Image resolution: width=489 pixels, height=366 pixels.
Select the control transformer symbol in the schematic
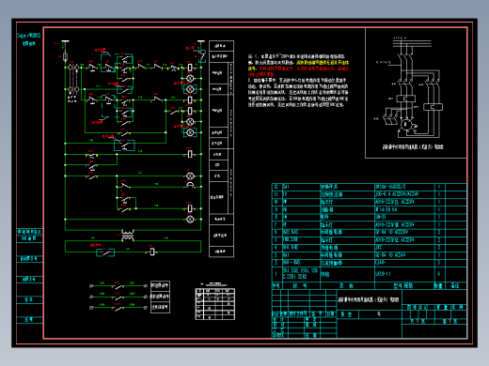coord(128,236)
